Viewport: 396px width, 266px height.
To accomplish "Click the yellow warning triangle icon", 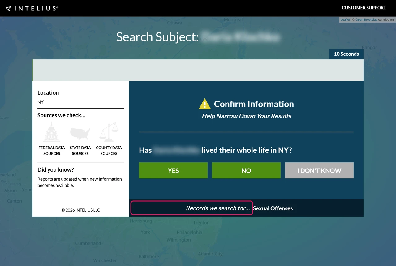I will (204, 104).
